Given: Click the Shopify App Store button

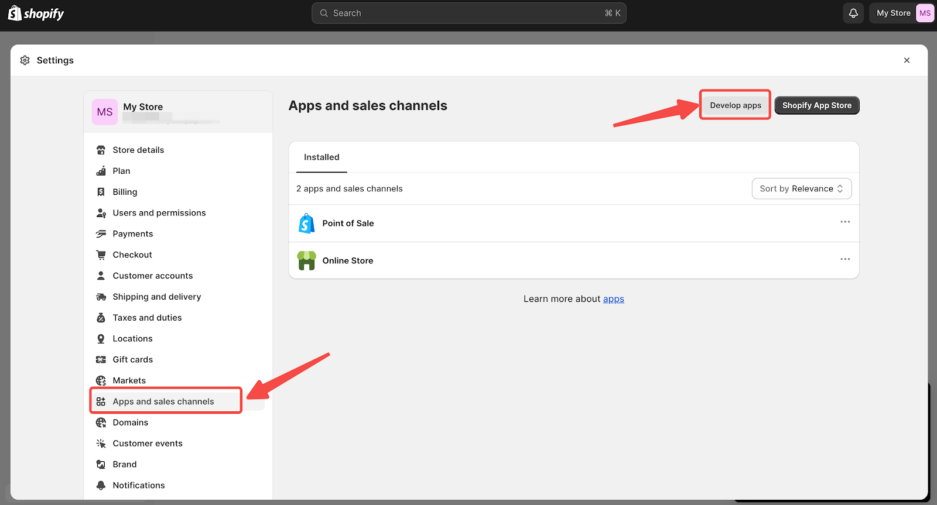Looking at the screenshot, I should tap(817, 105).
